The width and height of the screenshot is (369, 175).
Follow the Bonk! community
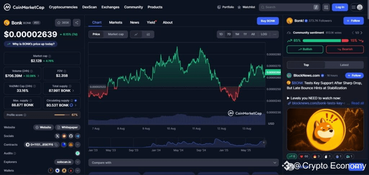click(354, 21)
